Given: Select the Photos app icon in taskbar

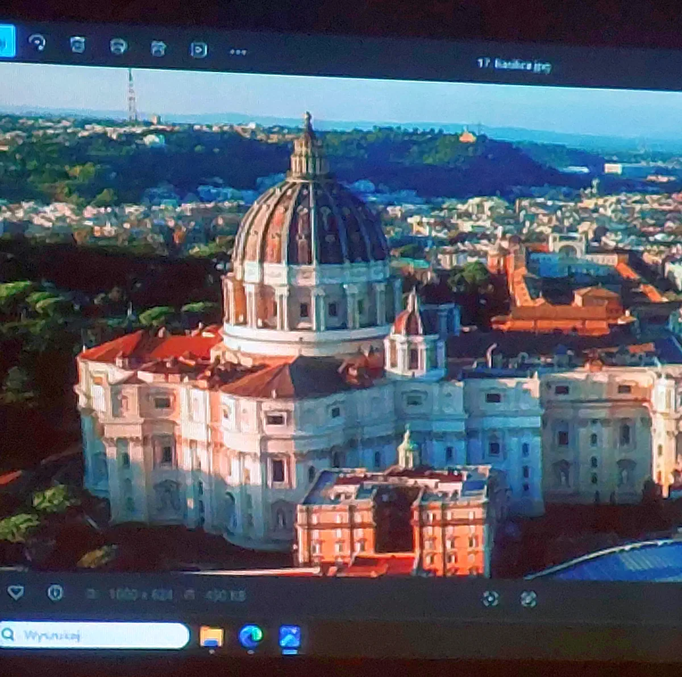Looking at the screenshot, I should click(290, 638).
